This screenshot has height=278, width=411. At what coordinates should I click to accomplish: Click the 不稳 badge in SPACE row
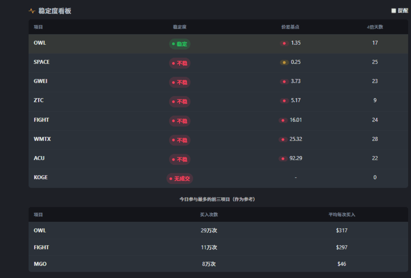[180, 63]
